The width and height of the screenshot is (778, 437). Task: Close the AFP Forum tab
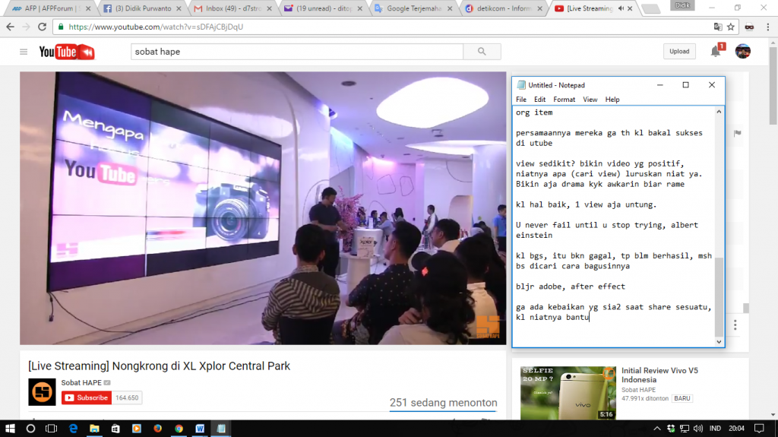88,8
